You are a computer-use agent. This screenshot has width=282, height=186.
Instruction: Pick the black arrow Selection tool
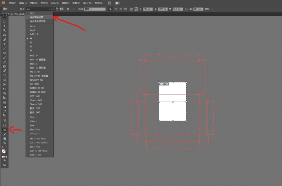point(4,21)
